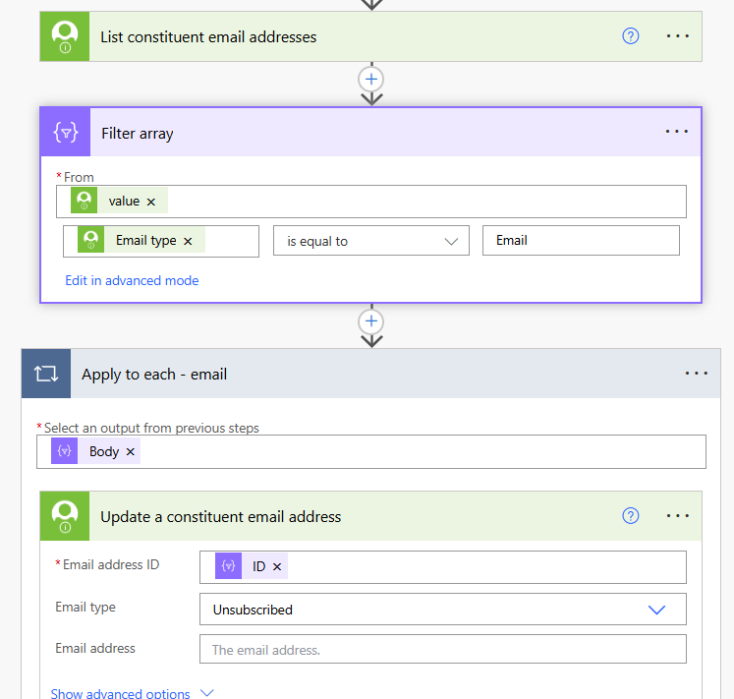The width and height of the screenshot is (734, 699).
Task: Click the List constituent email addresses connector icon
Action: pyautogui.click(x=65, y=37)
